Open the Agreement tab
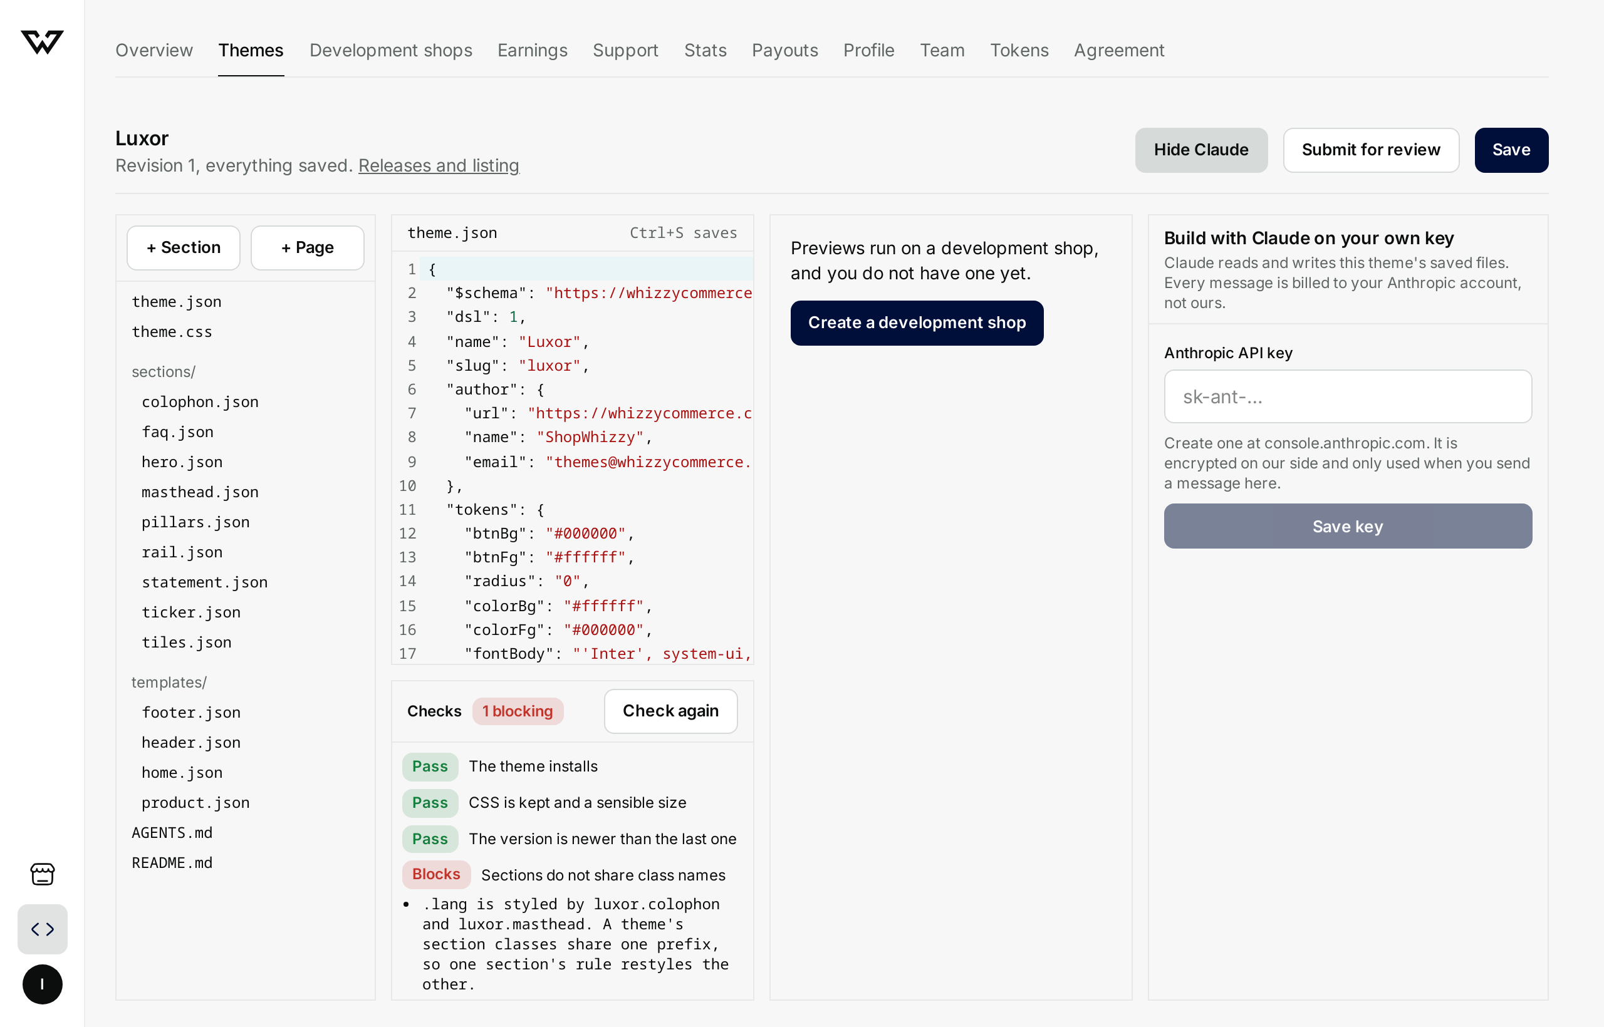This screenshot has width=1604, height=1027. pos(1119,50)
